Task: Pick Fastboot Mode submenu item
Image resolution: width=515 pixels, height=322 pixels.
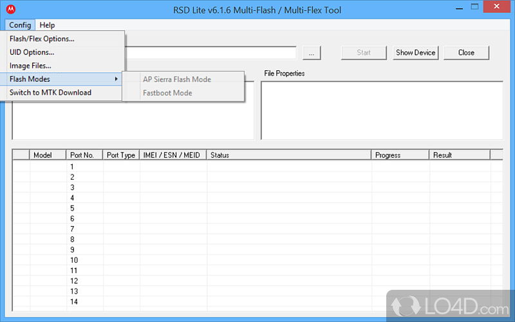Action: point(183,93)
